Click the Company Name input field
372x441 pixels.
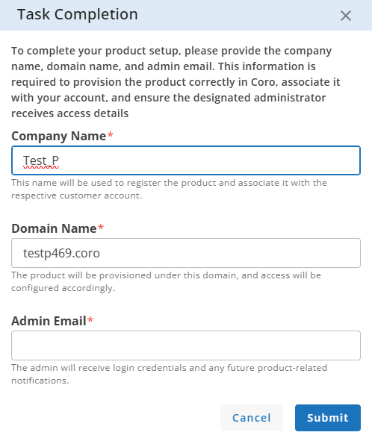pos(186,160)
